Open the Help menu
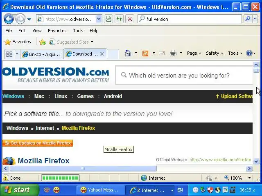The height and width of the screenshot is (196, 262). pos(94,31)
